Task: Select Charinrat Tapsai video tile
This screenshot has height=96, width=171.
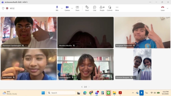Action: click(x=85, y=64)
